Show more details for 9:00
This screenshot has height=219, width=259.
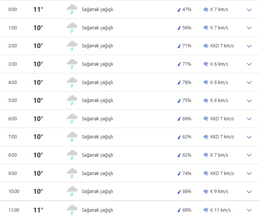click(249, 174)
